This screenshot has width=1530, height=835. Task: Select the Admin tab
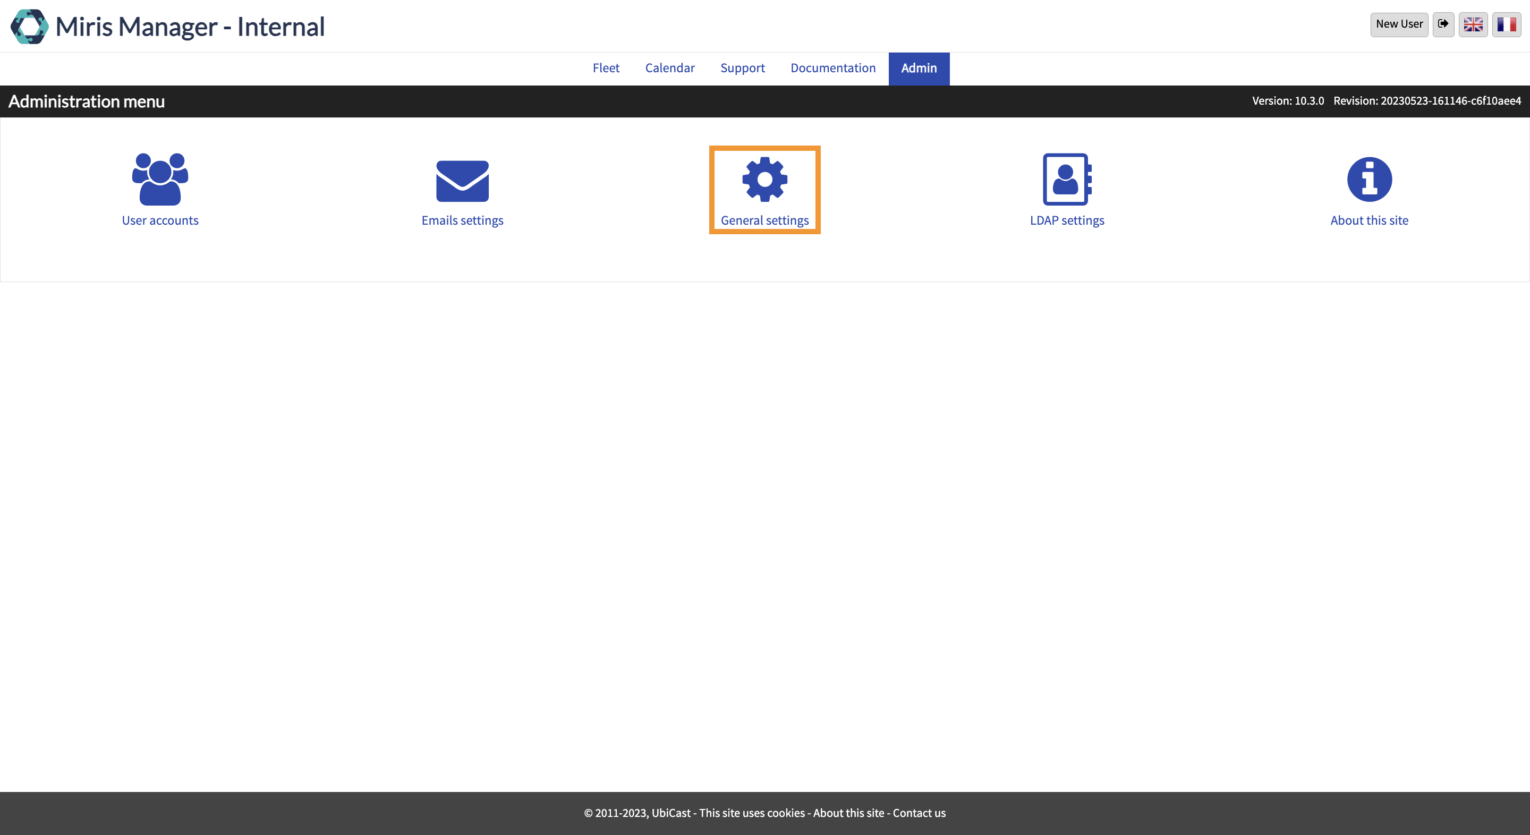coord(919,69)
